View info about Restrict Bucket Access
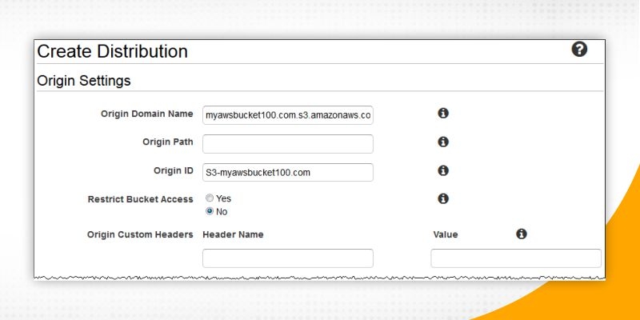Screen dimensions: 640x320 (443, 198)
